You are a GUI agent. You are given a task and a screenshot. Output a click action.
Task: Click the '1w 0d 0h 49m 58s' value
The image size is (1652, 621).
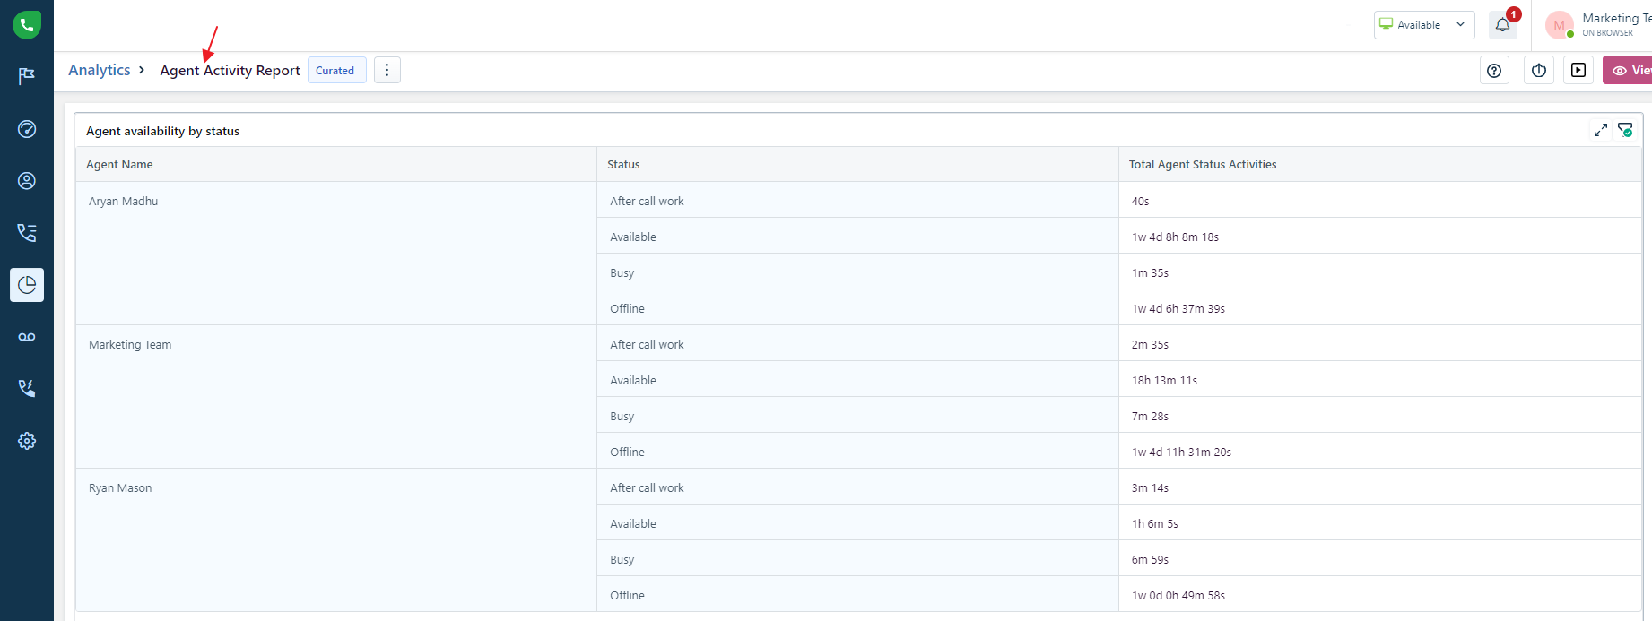click(x=1178, y=595)
